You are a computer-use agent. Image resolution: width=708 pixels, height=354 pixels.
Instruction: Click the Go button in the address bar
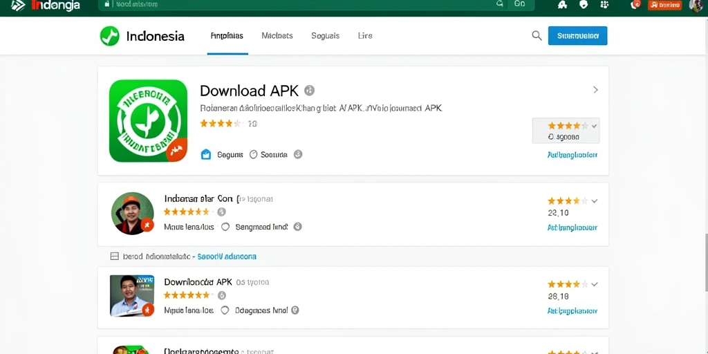[x=520, y=3]
